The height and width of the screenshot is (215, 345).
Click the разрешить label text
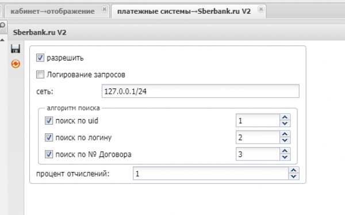coord(65,58)
